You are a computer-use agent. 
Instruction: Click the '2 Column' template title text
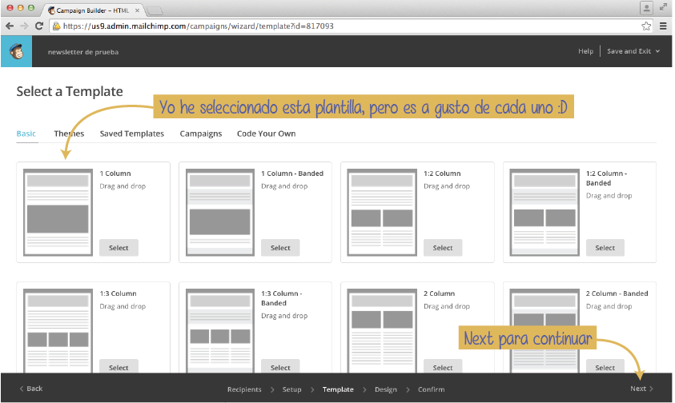click(439, 293)
